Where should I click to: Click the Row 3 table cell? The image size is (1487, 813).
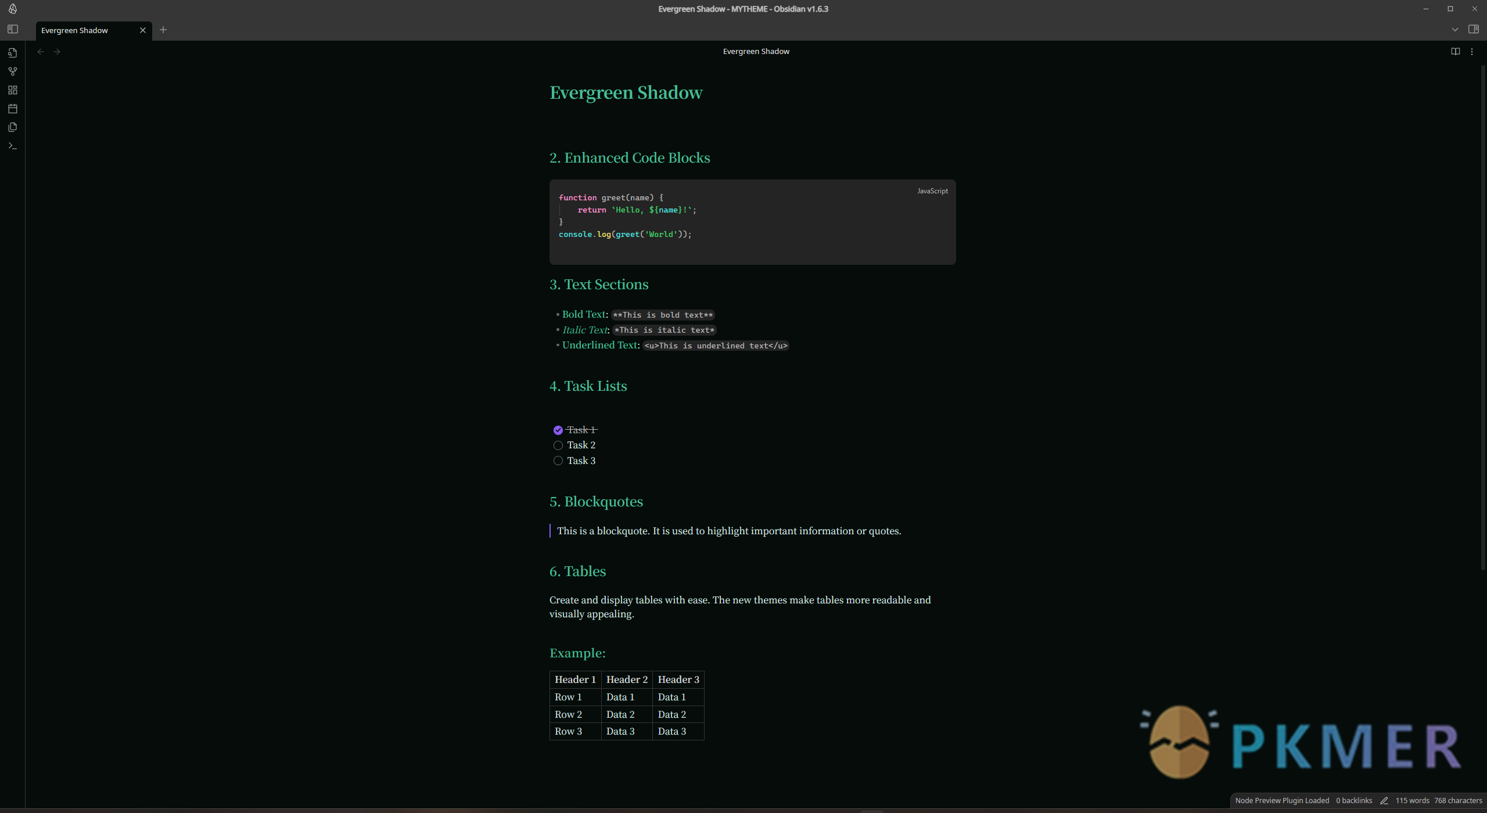[575, 731]
